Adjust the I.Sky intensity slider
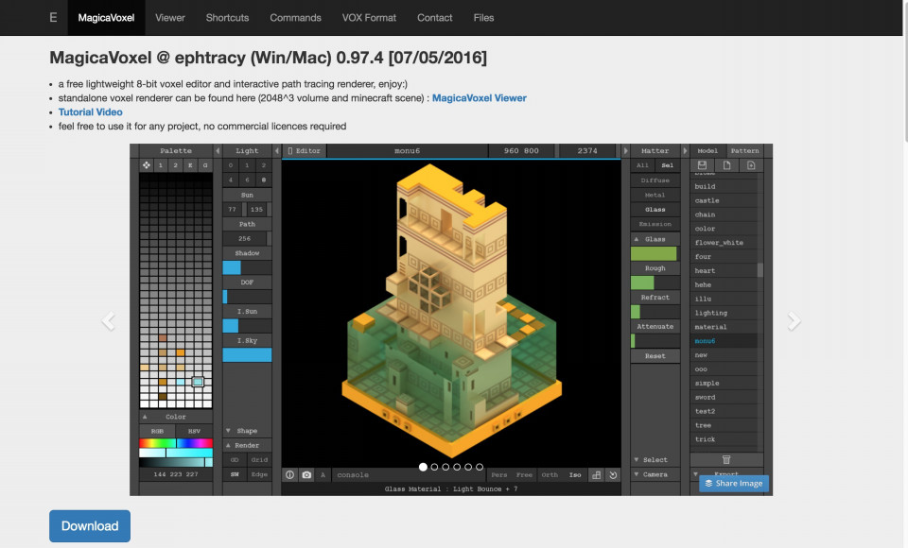Viewport: 908px width, 548px height. point(247,354)
